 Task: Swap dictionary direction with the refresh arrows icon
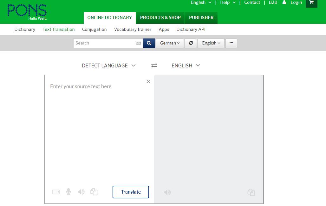point(191,43)
